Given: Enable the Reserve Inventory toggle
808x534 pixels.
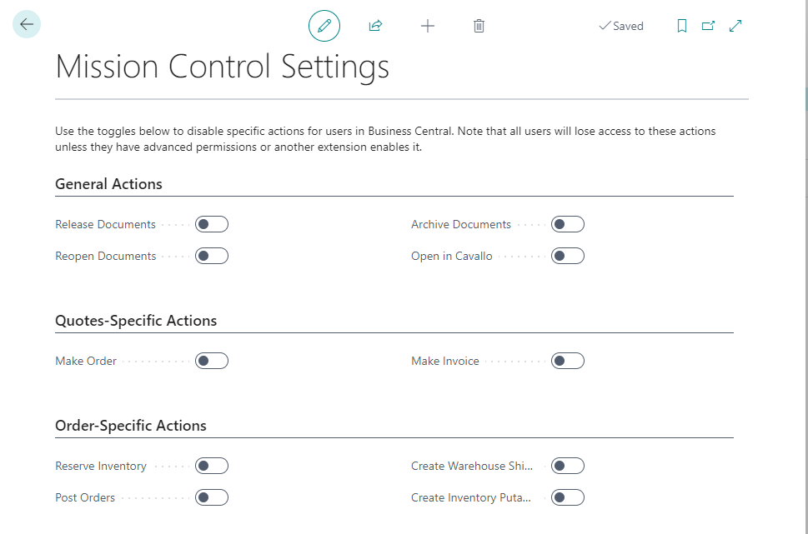Looking at the screenshot, I should (211, 466).
